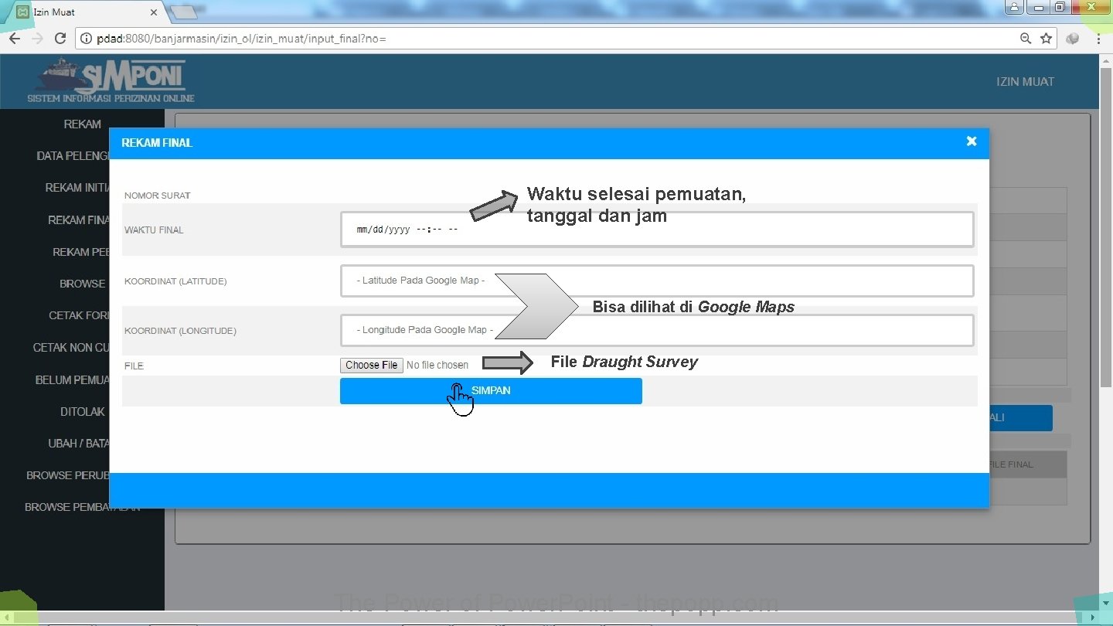The height and width of the screenshot is (626, 1113).
Task: Close the Izin Muat browser tab
Action: (x=153, y=12)
